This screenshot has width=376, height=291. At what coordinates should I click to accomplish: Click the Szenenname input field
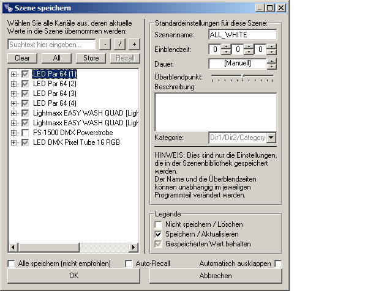point(243,35)
